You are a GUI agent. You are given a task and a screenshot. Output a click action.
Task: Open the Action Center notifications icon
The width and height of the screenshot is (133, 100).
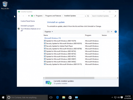(x=122, y=97)
